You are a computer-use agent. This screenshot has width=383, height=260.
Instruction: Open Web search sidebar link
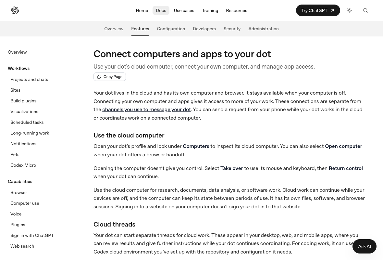point(22,246)
